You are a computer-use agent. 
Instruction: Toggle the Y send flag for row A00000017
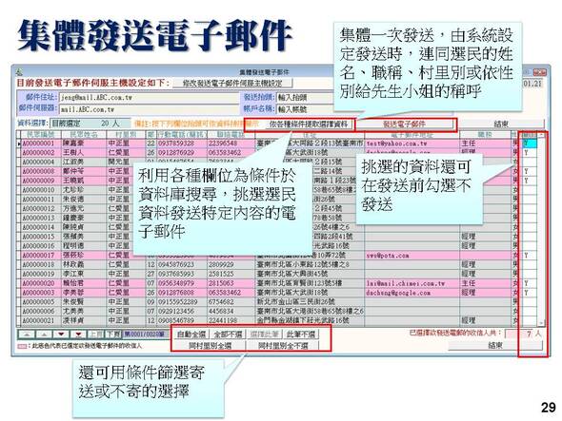pos(530,255)
